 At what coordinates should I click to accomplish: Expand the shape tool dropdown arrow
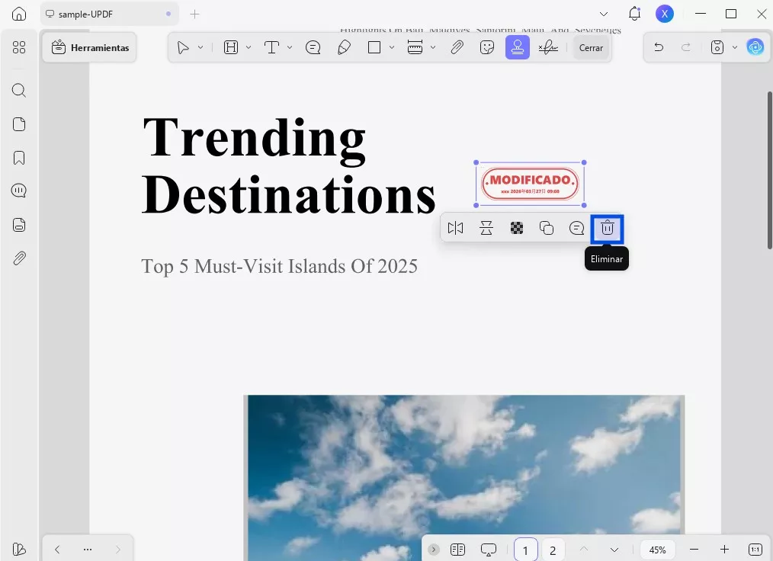click(392, 47)
